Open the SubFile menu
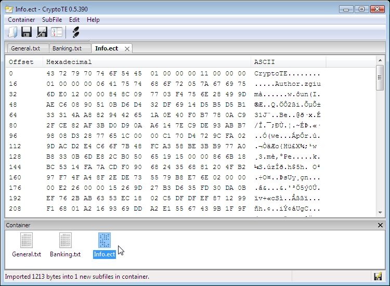Screen dimensions: 390x286 click(x=52, y=20)
